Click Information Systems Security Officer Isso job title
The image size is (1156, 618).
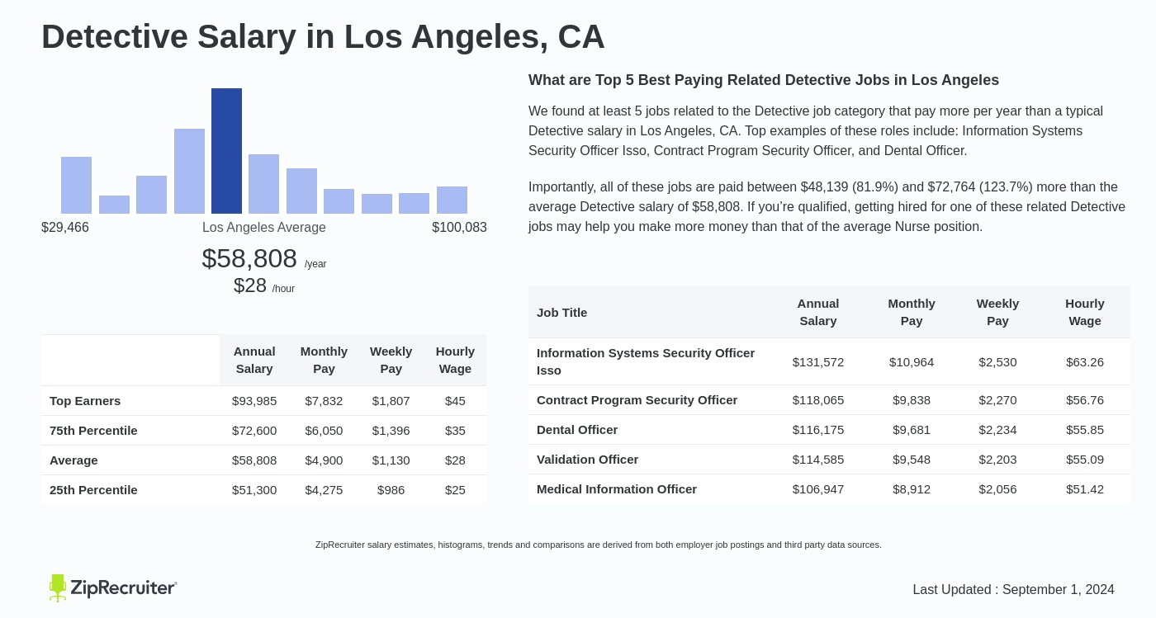[x=646, y=361]
